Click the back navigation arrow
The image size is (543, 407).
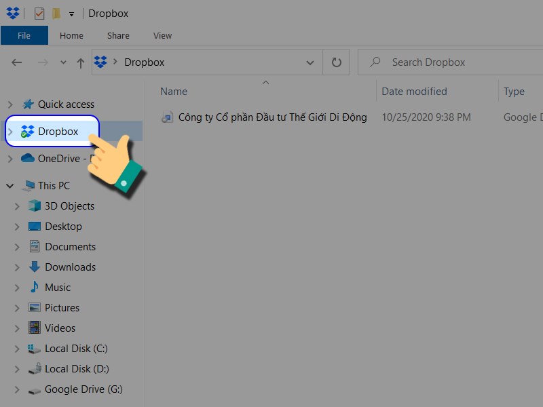click(x=17, y=62)
